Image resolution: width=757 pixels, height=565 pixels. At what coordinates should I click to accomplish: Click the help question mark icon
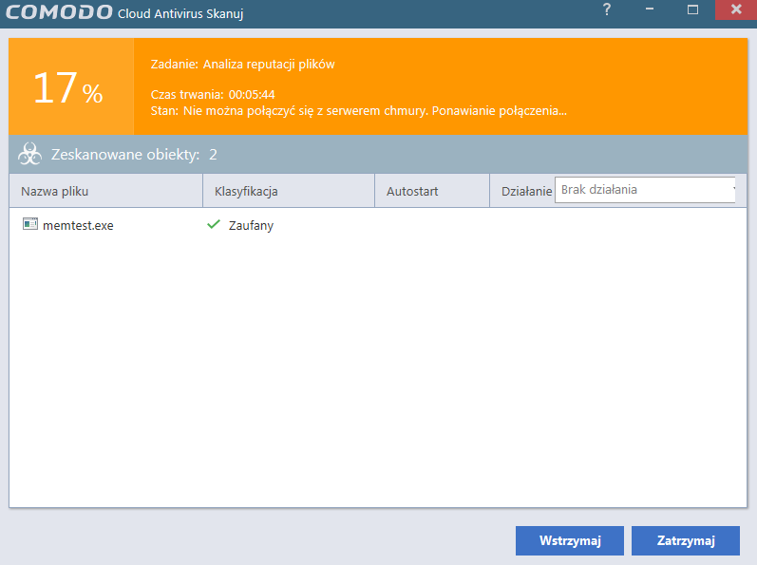coord(607,10)
